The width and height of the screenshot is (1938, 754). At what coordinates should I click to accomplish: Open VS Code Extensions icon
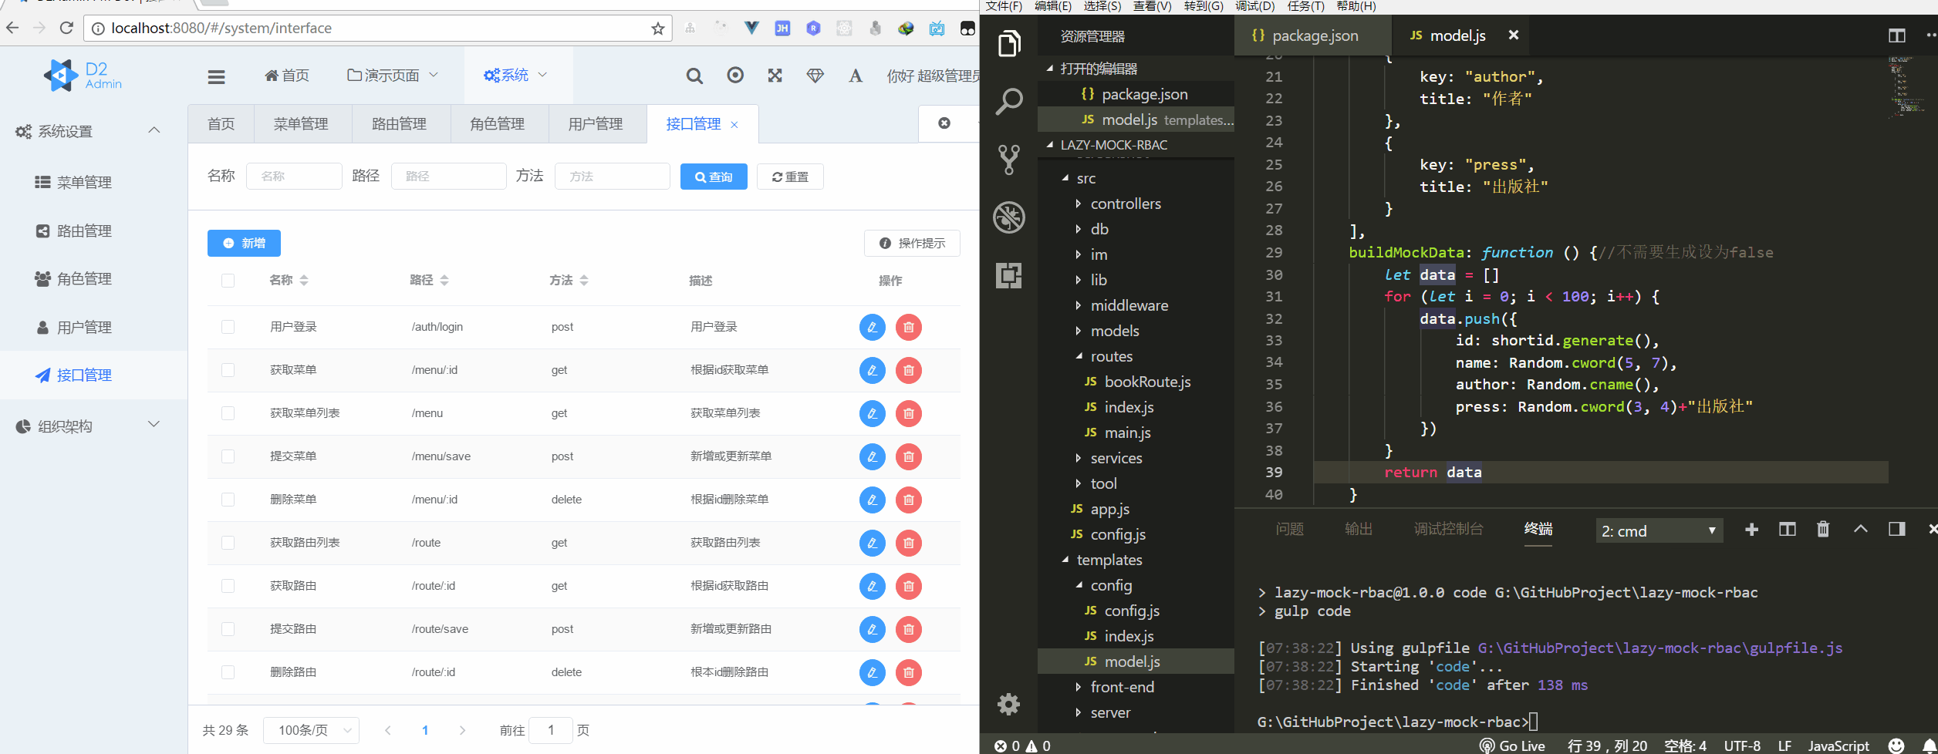(1009, 275)
